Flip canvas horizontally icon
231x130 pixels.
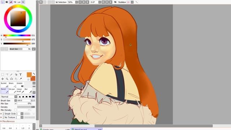pyautogui.click(x=115, y=2)
